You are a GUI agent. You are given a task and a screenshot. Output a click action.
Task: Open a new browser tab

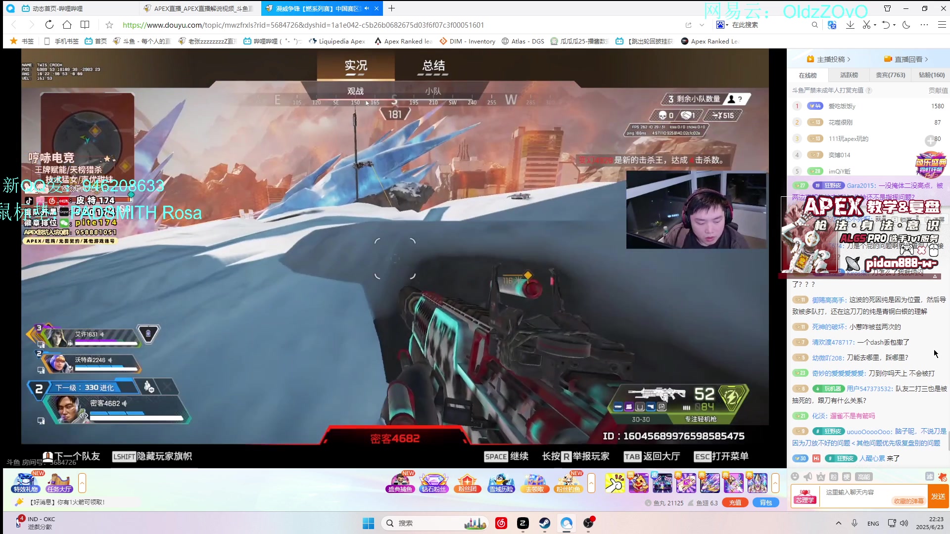[x=391, y=8]
